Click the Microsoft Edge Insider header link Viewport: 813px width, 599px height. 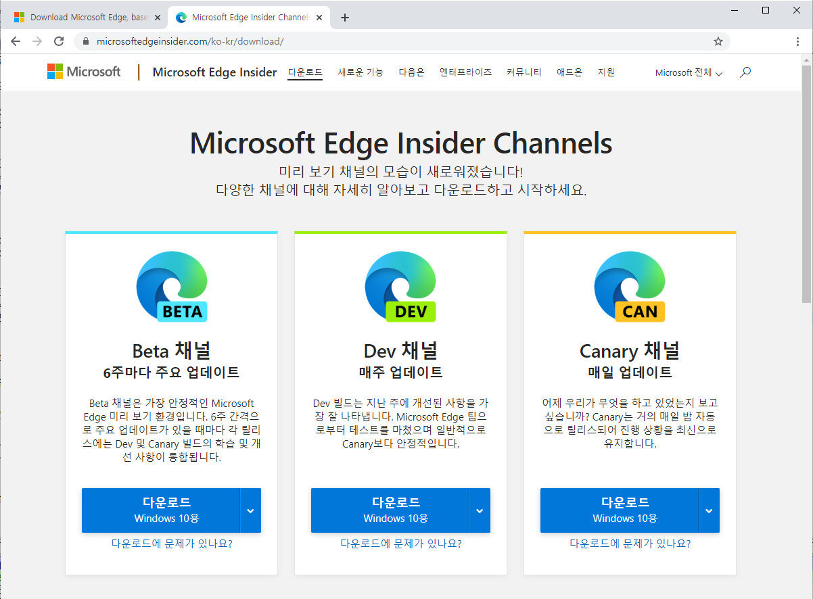214,72
